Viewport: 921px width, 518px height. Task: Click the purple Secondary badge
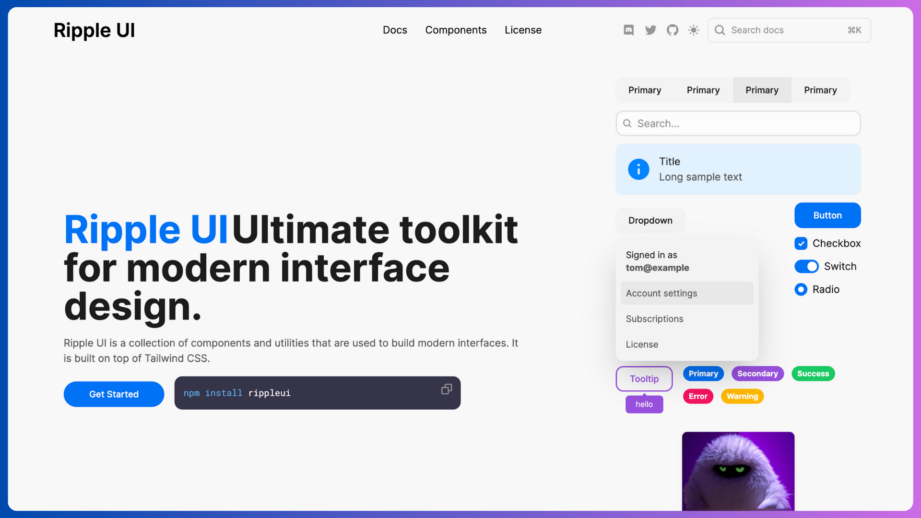tap(757, 374)
